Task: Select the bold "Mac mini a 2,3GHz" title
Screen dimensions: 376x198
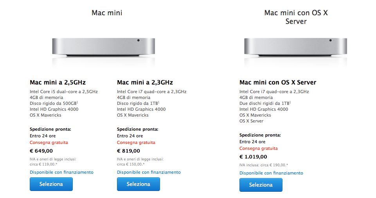Action: (x=145, y=83)
